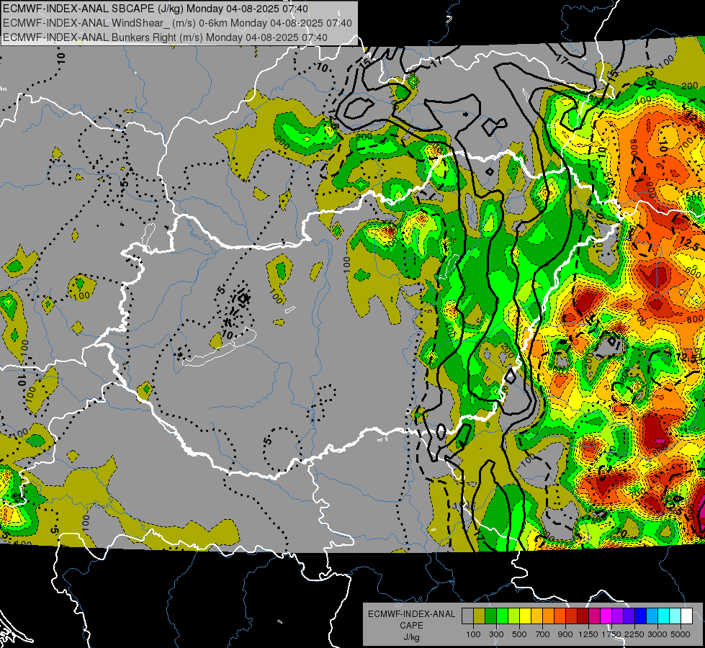Pick the sky blue swatch before 3000
The height and width of the screenshot is (648, 705).
tap(652, 616)
